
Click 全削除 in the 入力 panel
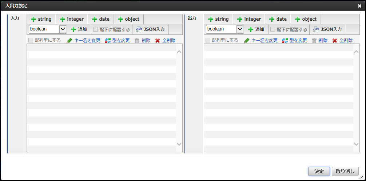coord(165,41)
